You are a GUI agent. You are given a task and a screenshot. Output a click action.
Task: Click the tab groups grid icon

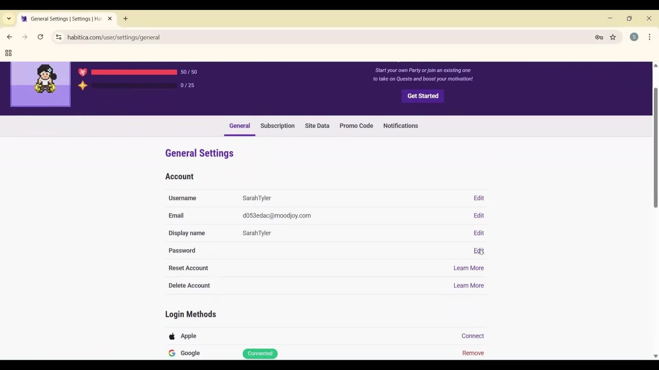[x=8, y=53]
